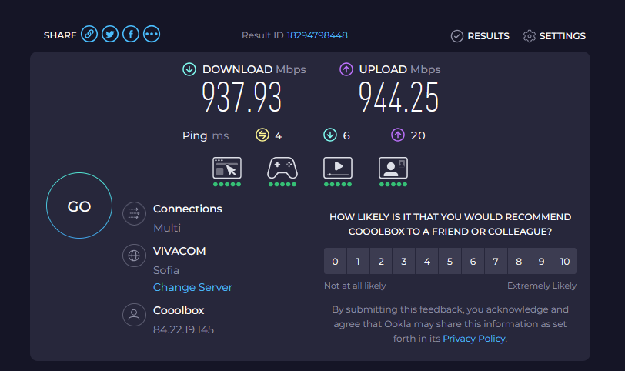Click the IP address 84.22.19.145

point(183,329)
